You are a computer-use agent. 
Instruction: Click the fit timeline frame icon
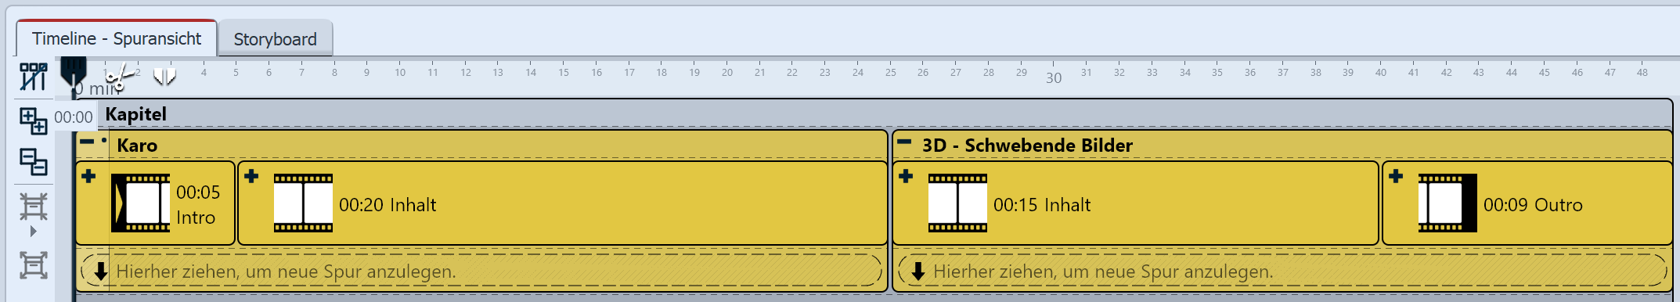[33, 265]
